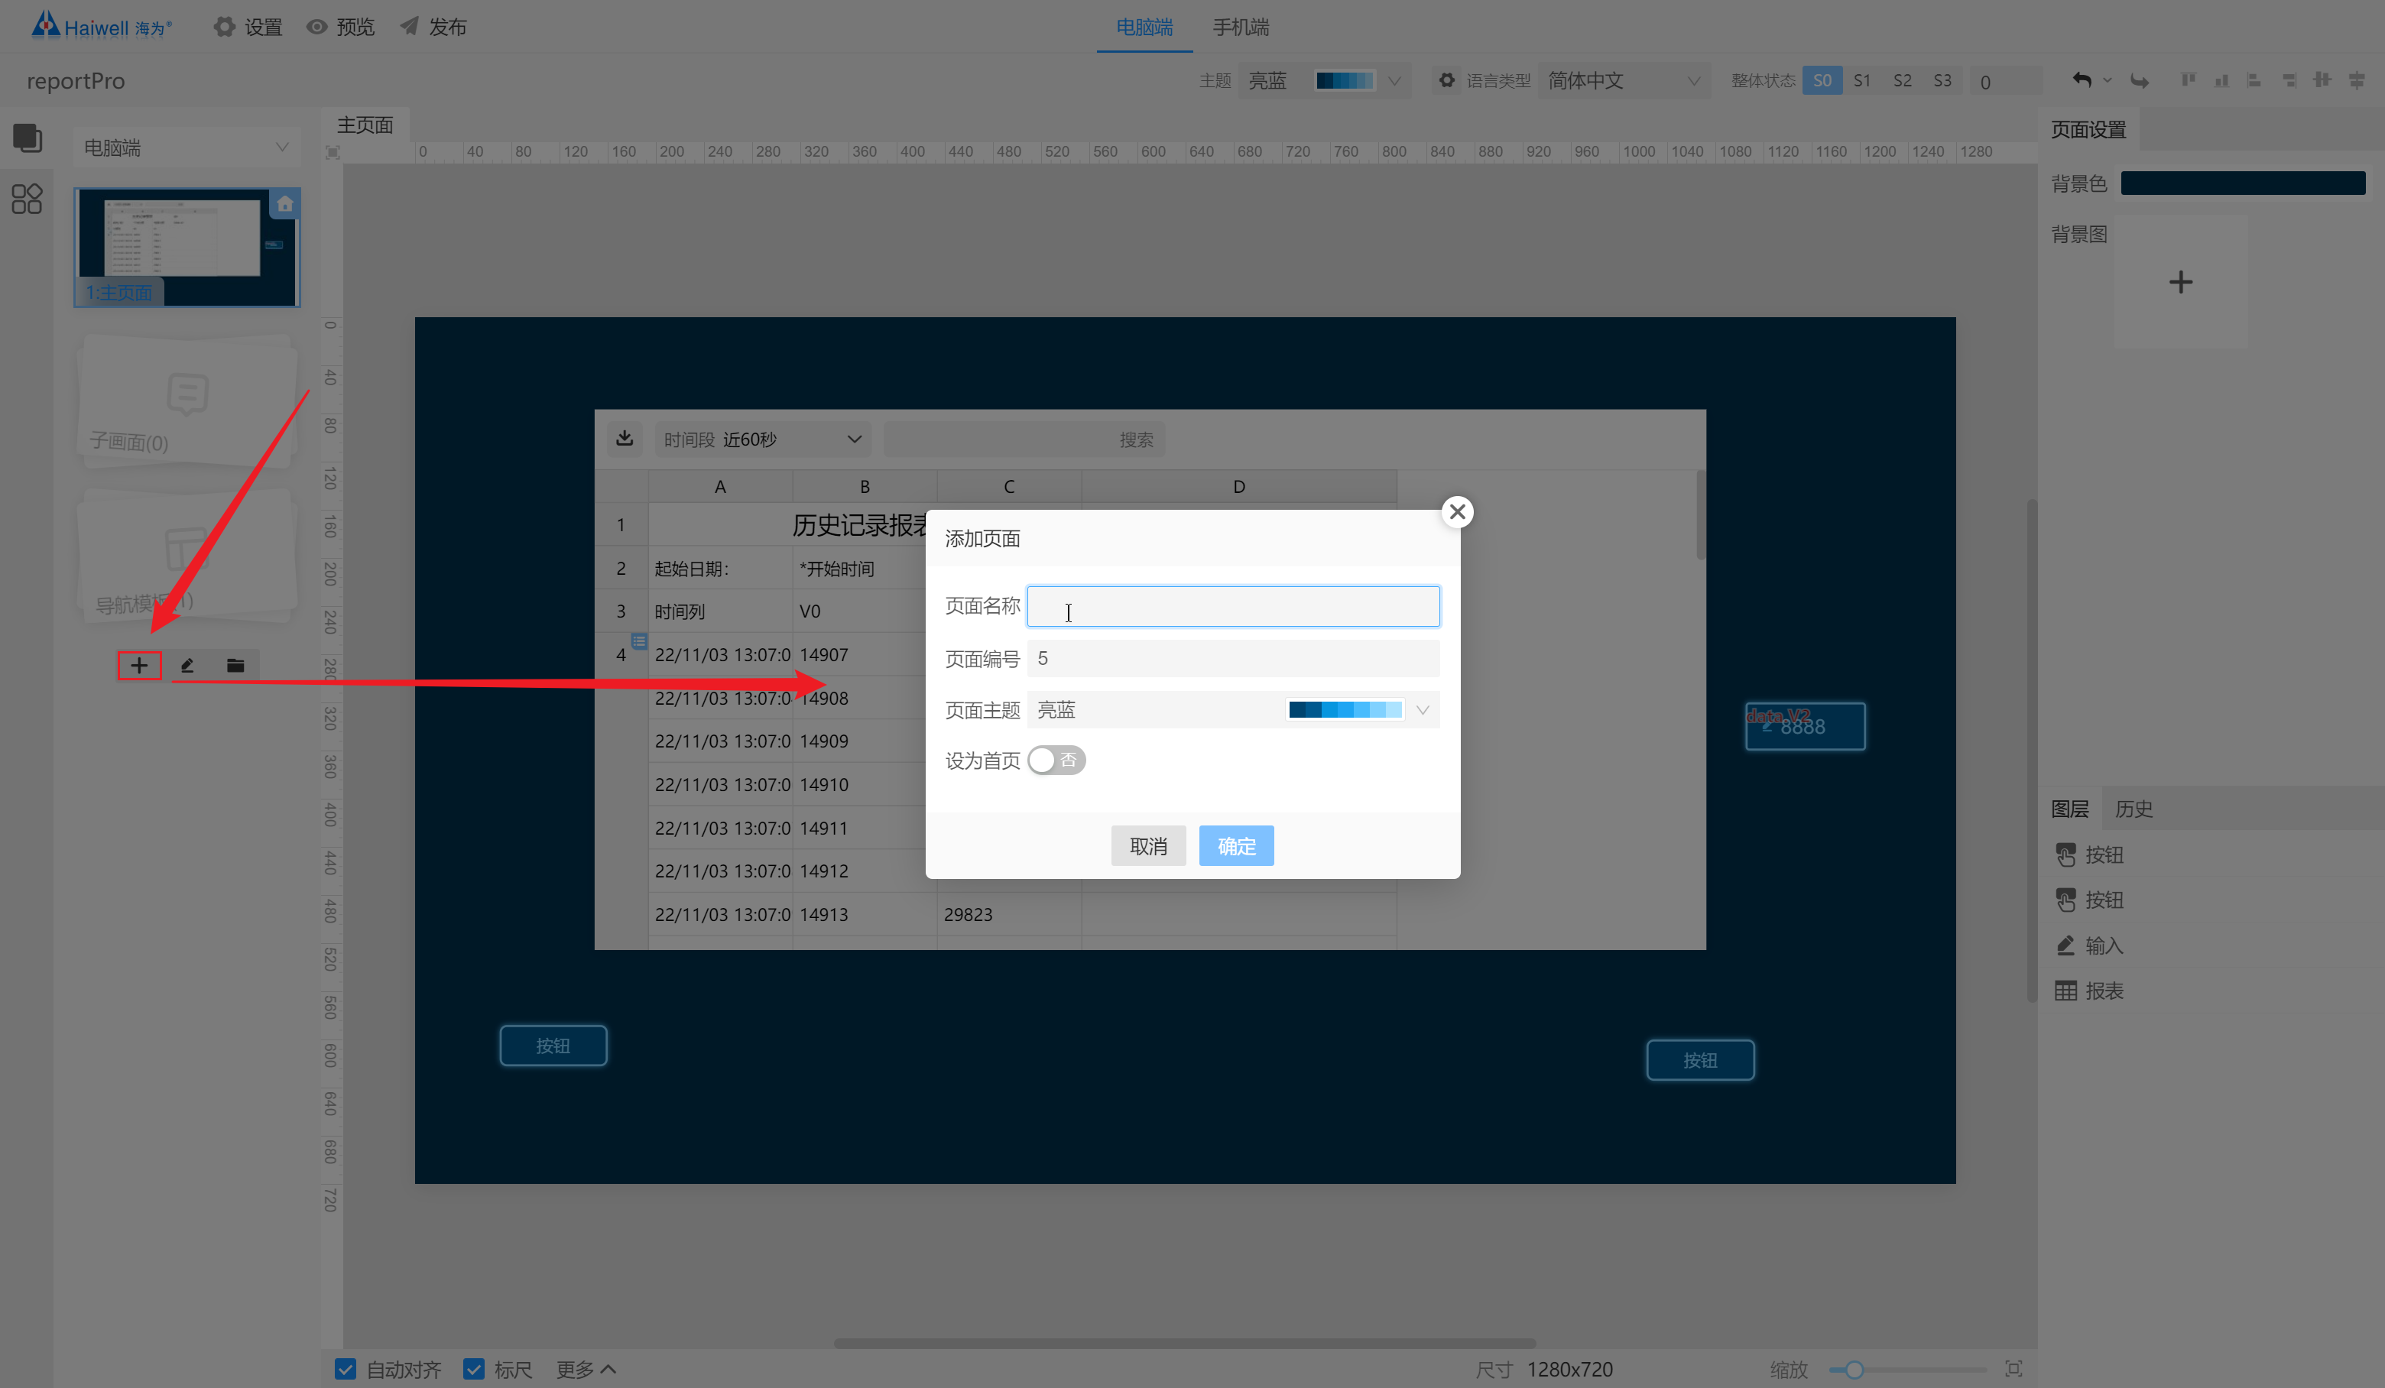Open the 电脑端 device dropdown in left panel
This screenshot has height=1388, width=2385.
[187, 148]
